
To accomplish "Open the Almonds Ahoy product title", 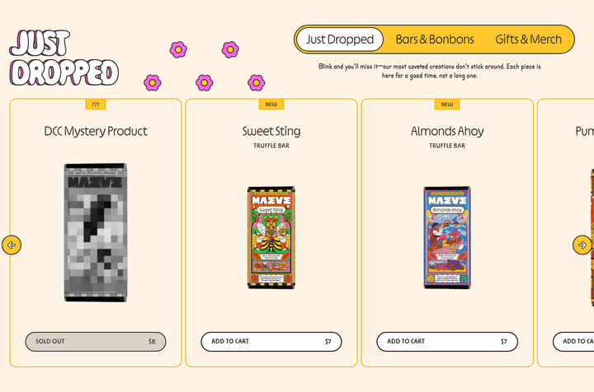I will (x=447, y=131).
